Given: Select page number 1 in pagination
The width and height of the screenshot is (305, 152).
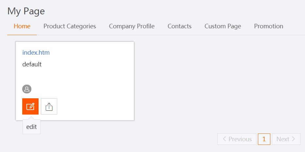Looking at the screenshot, I should [x=264, y=139].
